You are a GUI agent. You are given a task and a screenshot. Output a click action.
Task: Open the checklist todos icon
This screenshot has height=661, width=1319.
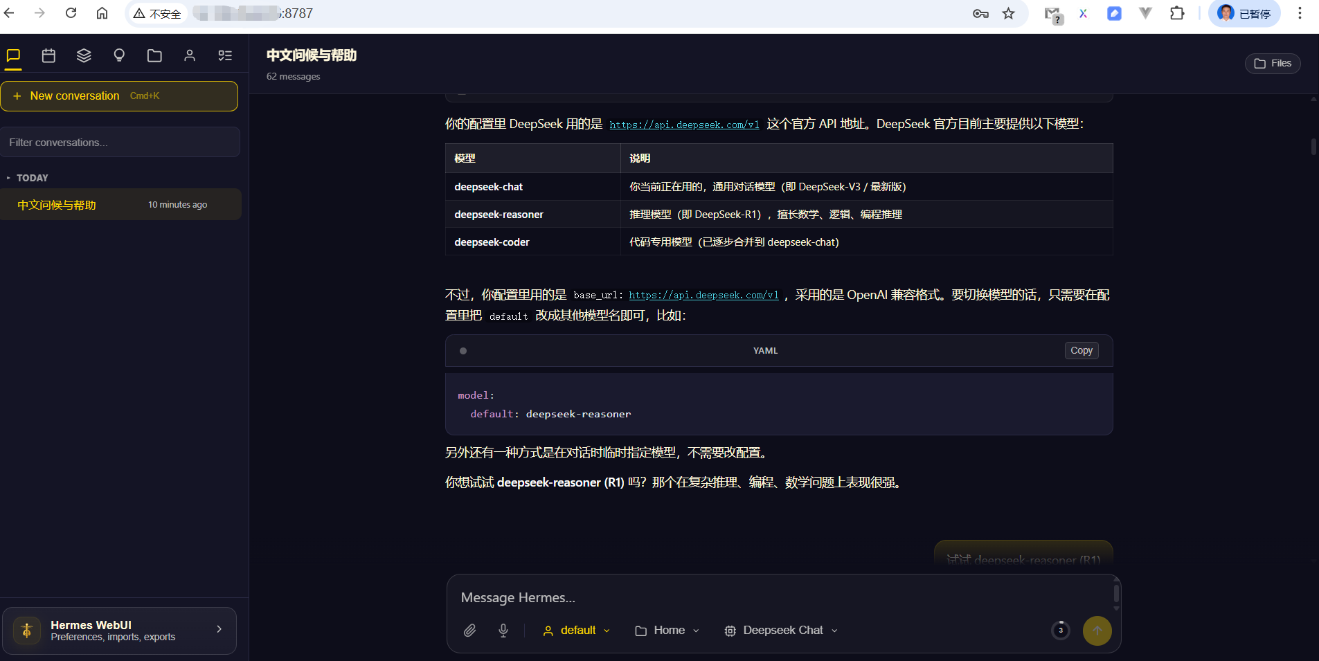tap(225, 55)
